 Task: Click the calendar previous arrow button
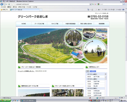click(91, 71)
